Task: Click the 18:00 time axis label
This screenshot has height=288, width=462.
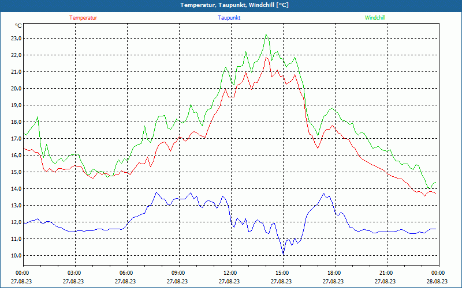Action: (334, 273)
